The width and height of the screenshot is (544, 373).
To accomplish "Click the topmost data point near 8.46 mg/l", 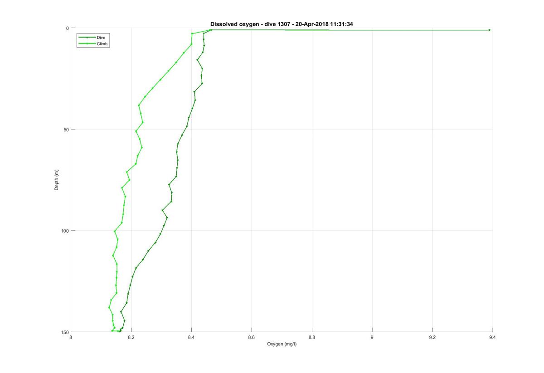I will point(211,30).
